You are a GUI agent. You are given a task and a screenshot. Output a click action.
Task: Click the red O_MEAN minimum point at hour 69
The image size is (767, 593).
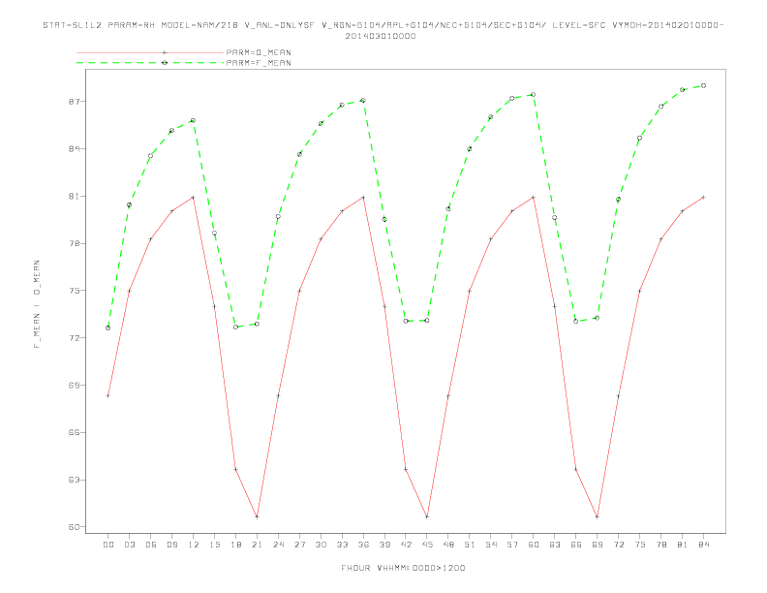click(598, 516)
